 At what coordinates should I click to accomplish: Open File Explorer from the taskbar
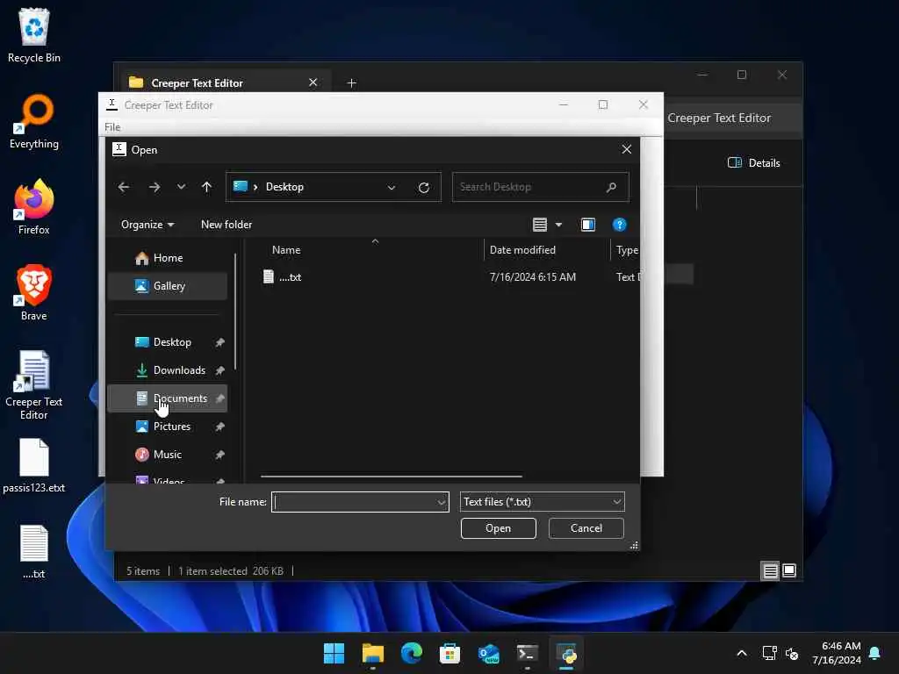372,653
